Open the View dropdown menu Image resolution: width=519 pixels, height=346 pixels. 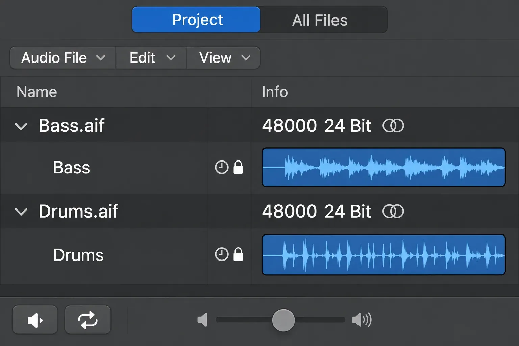coord(223,58)
